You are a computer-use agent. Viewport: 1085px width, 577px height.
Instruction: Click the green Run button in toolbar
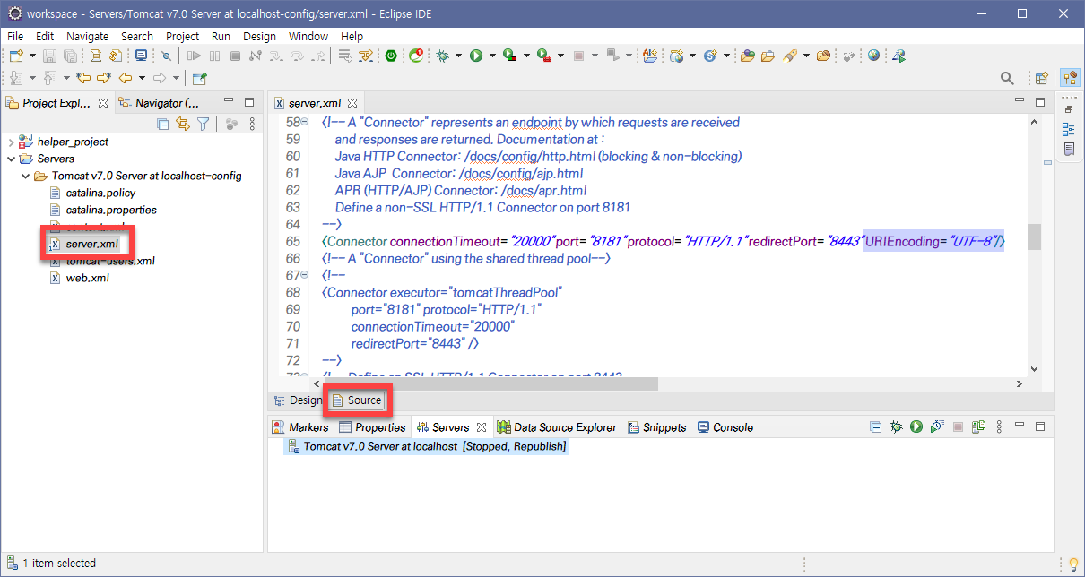pos(476,56)
